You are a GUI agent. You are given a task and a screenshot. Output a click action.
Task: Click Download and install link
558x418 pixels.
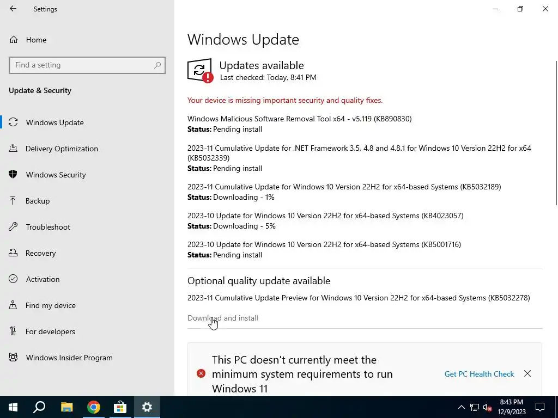(x=223, y=318)
